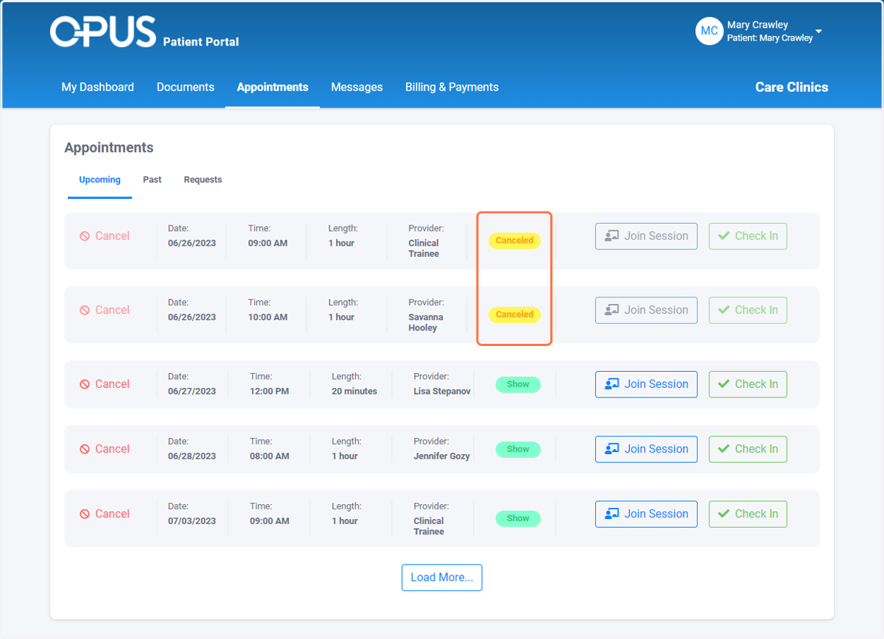Click date 07/03/2023

click(x=192, y=521)
